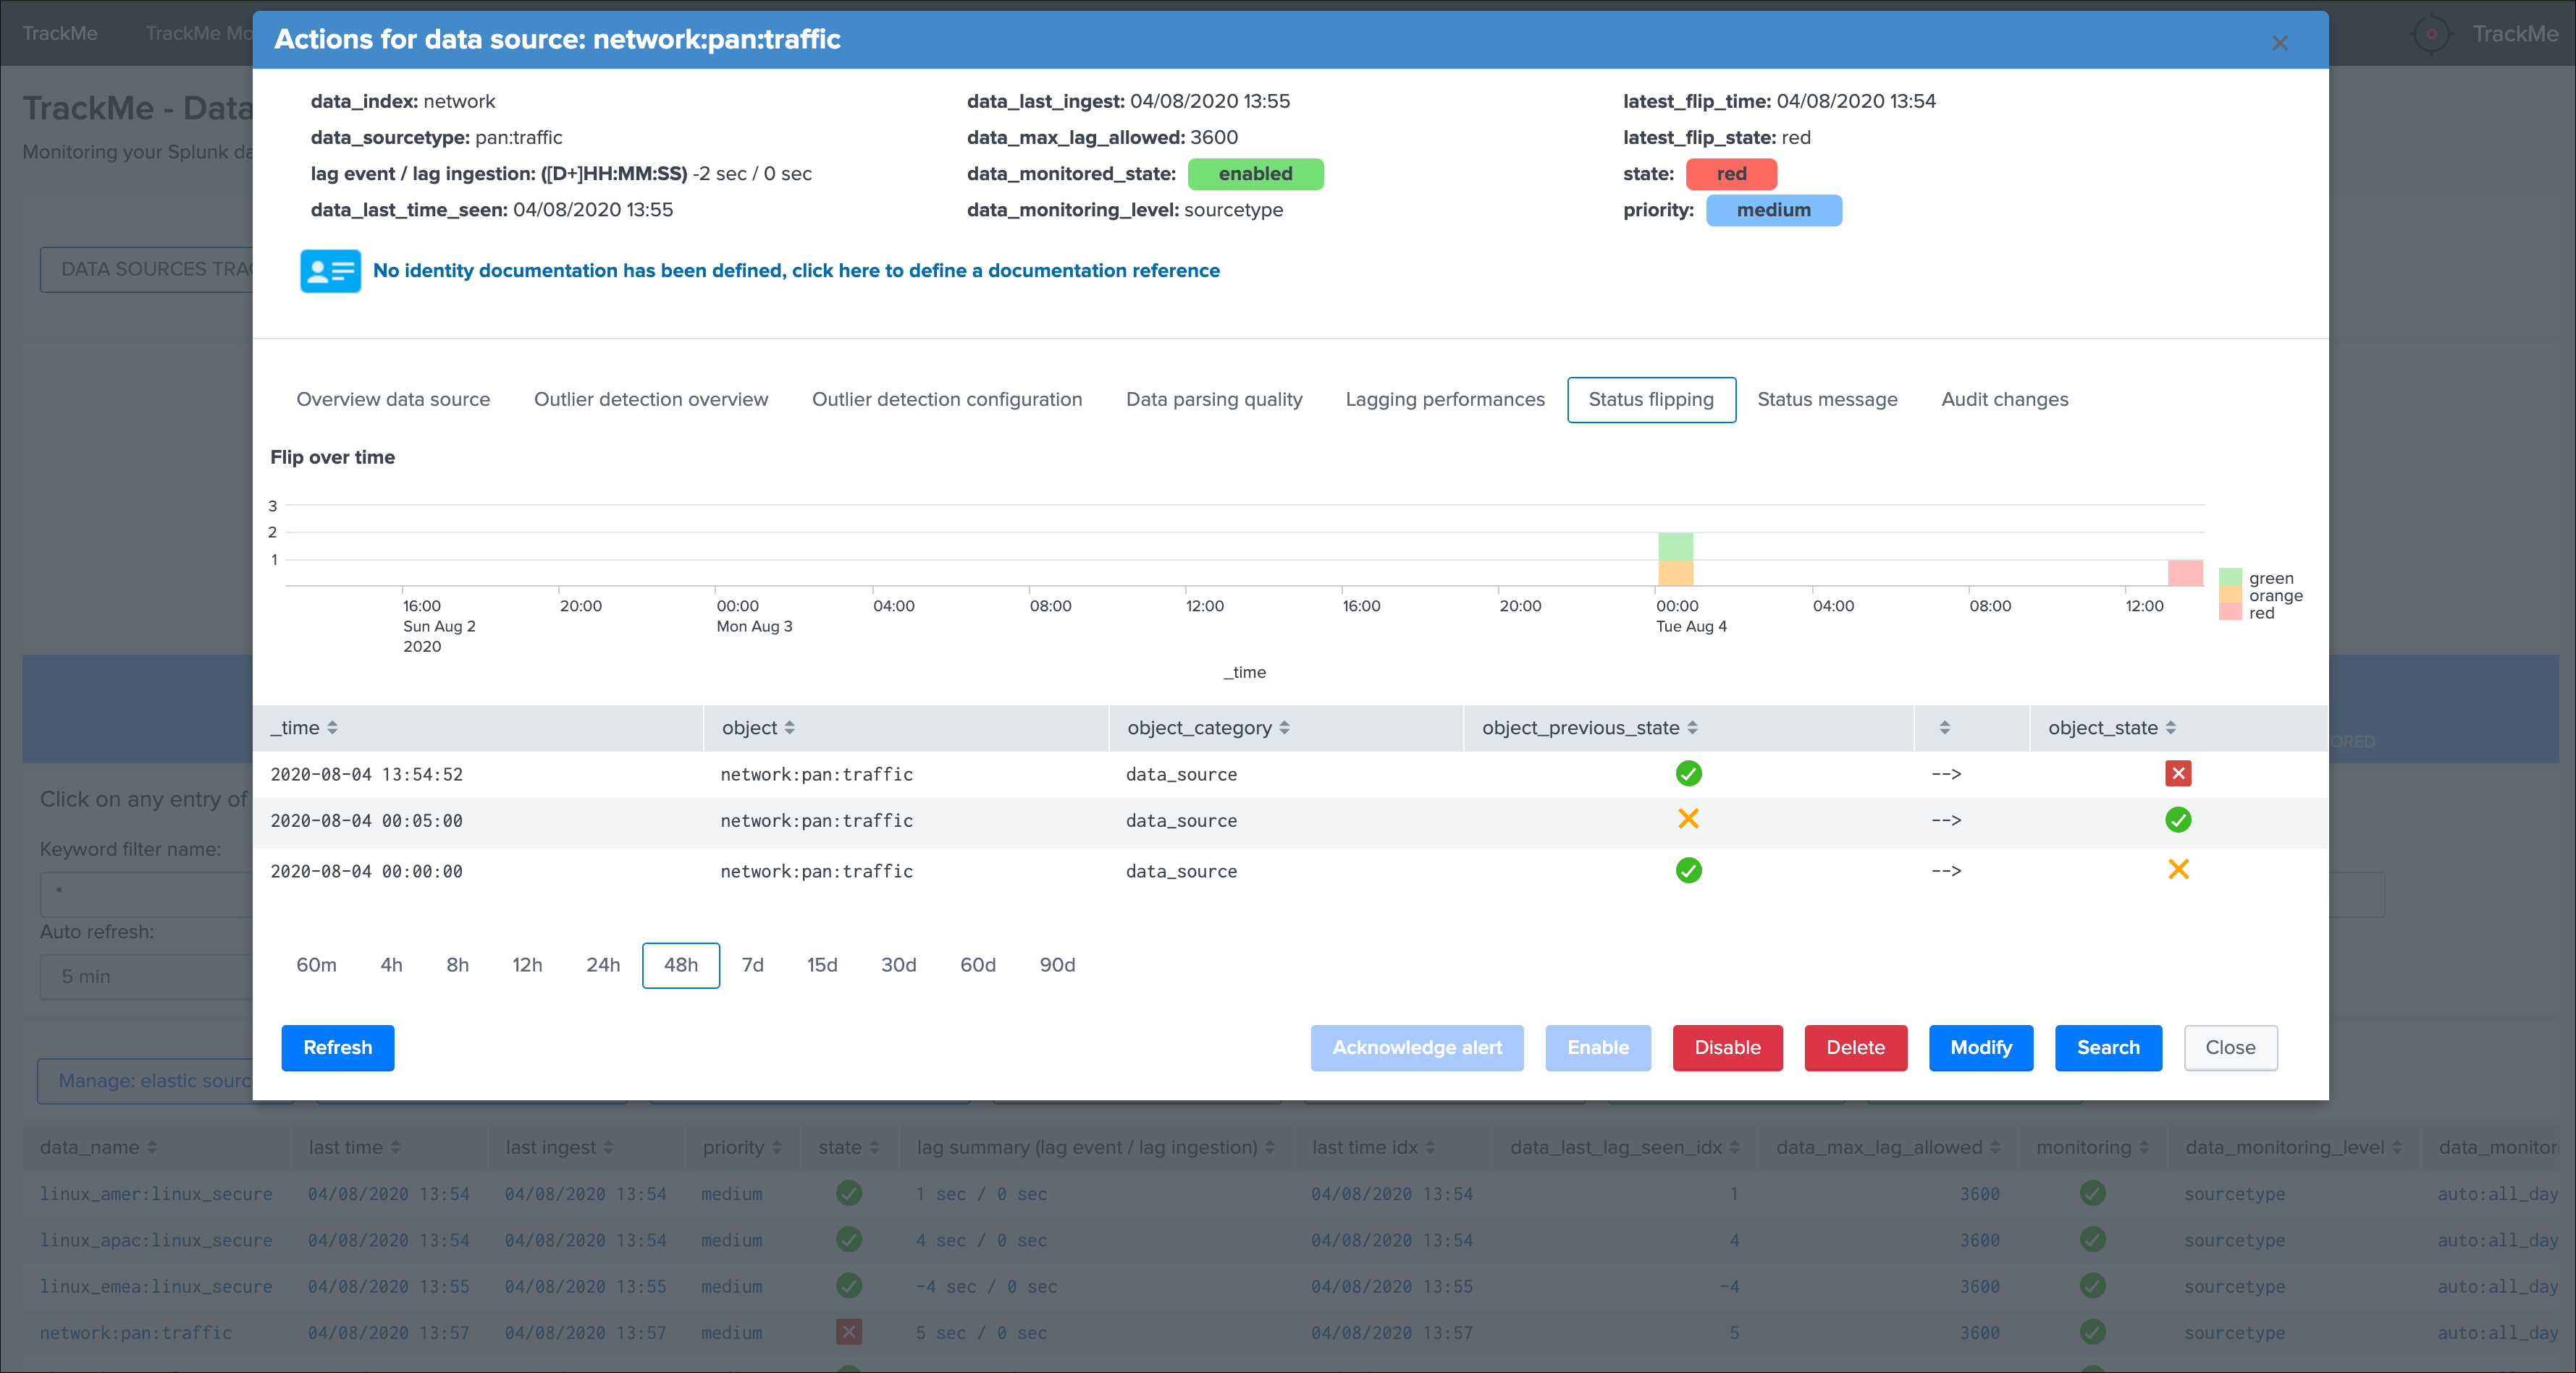Viewport: 2576px width, 1373px height.
Task: Select the 24h time range
Action: (603, 965)
